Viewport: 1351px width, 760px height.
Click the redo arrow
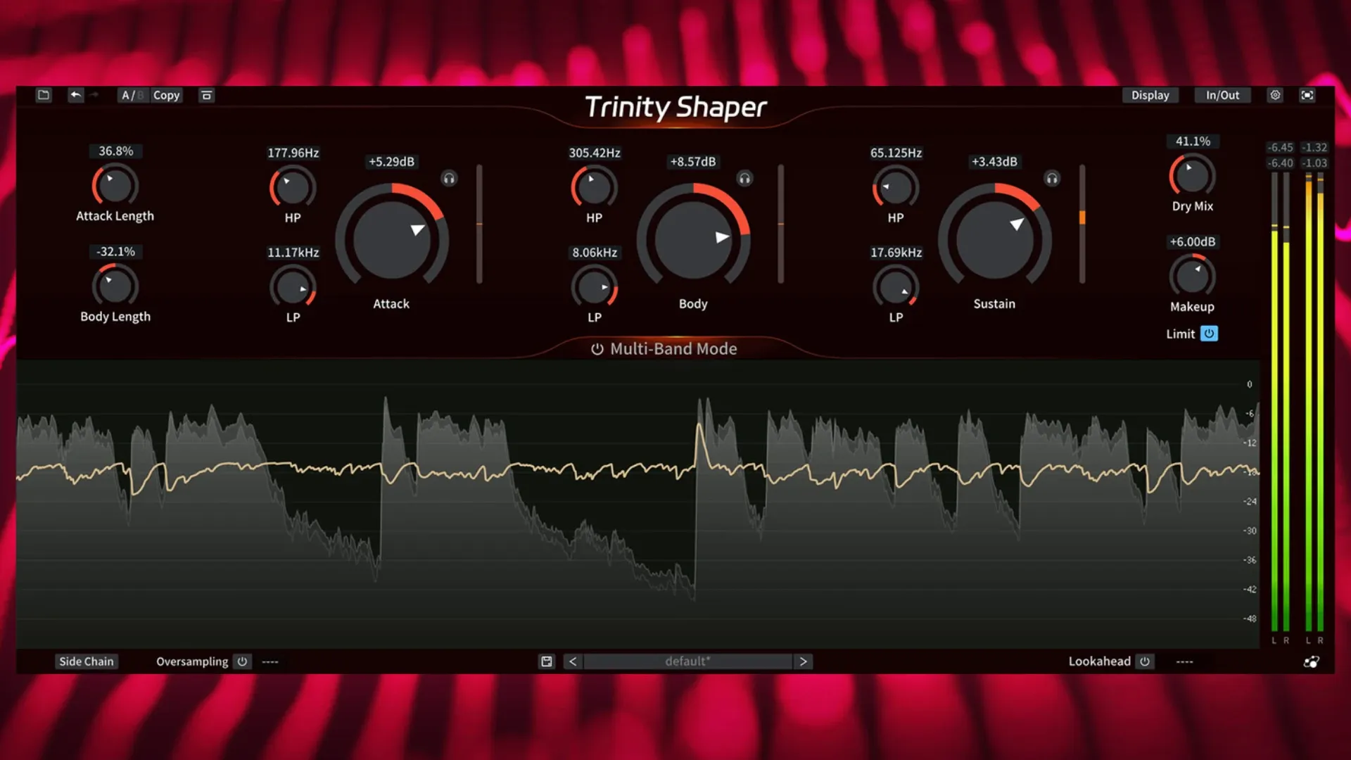[94, 95]
